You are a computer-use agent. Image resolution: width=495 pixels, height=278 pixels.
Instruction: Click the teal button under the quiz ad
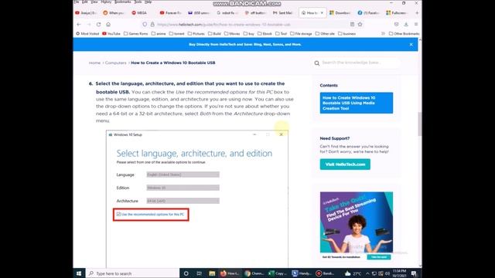pos(379,257)
